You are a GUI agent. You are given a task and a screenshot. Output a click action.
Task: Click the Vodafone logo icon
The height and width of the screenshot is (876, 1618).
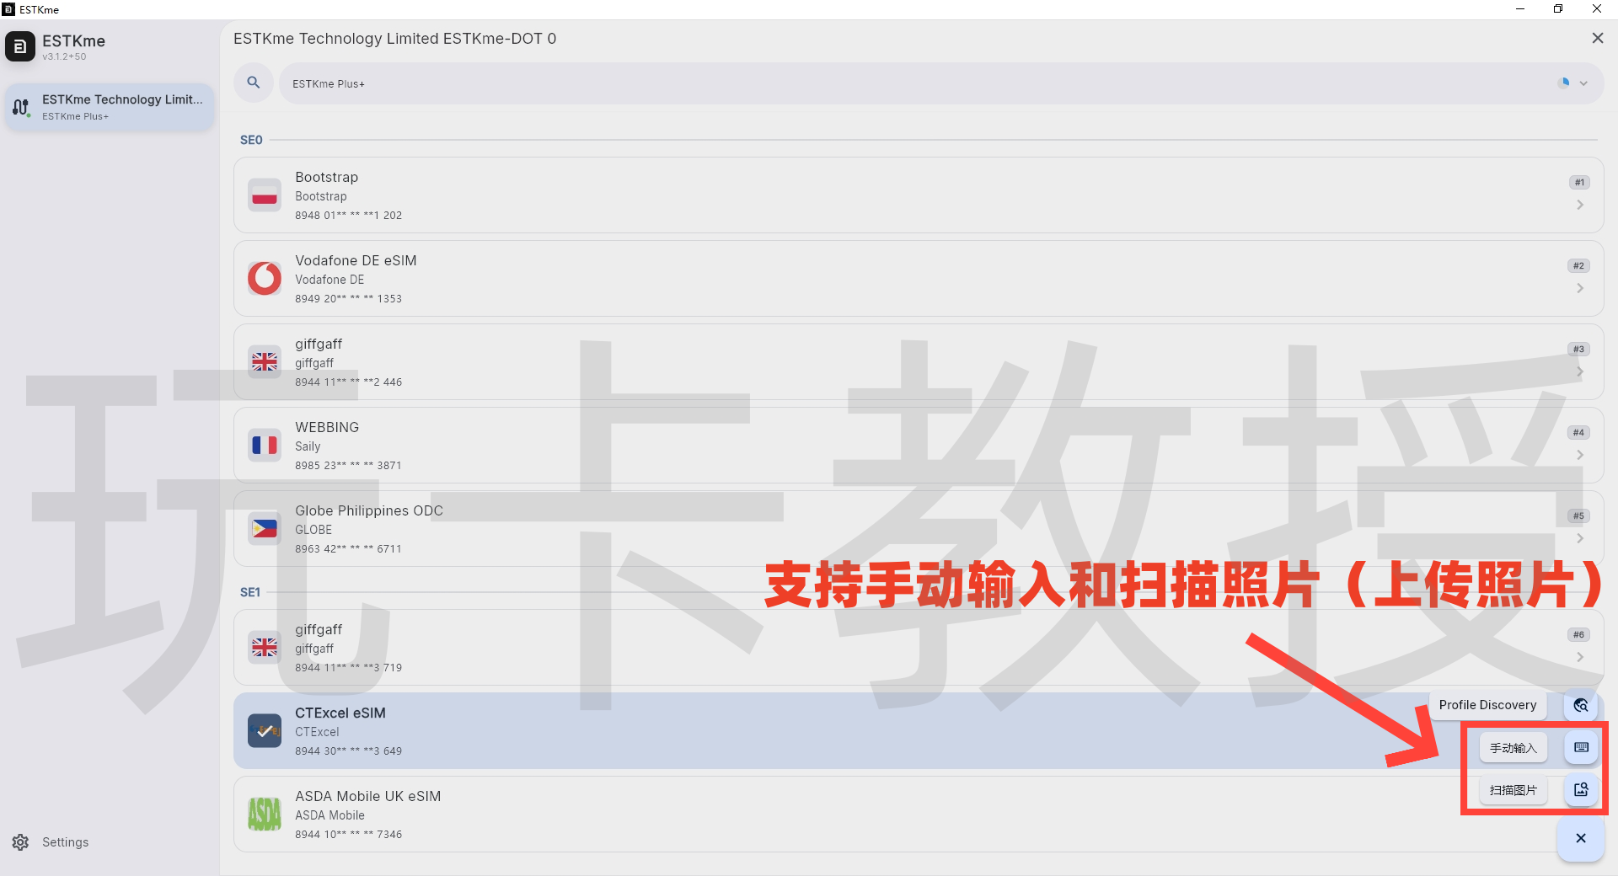(265, 278)
